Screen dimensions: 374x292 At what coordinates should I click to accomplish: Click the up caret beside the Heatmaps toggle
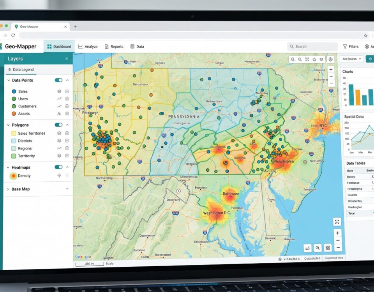67,167
